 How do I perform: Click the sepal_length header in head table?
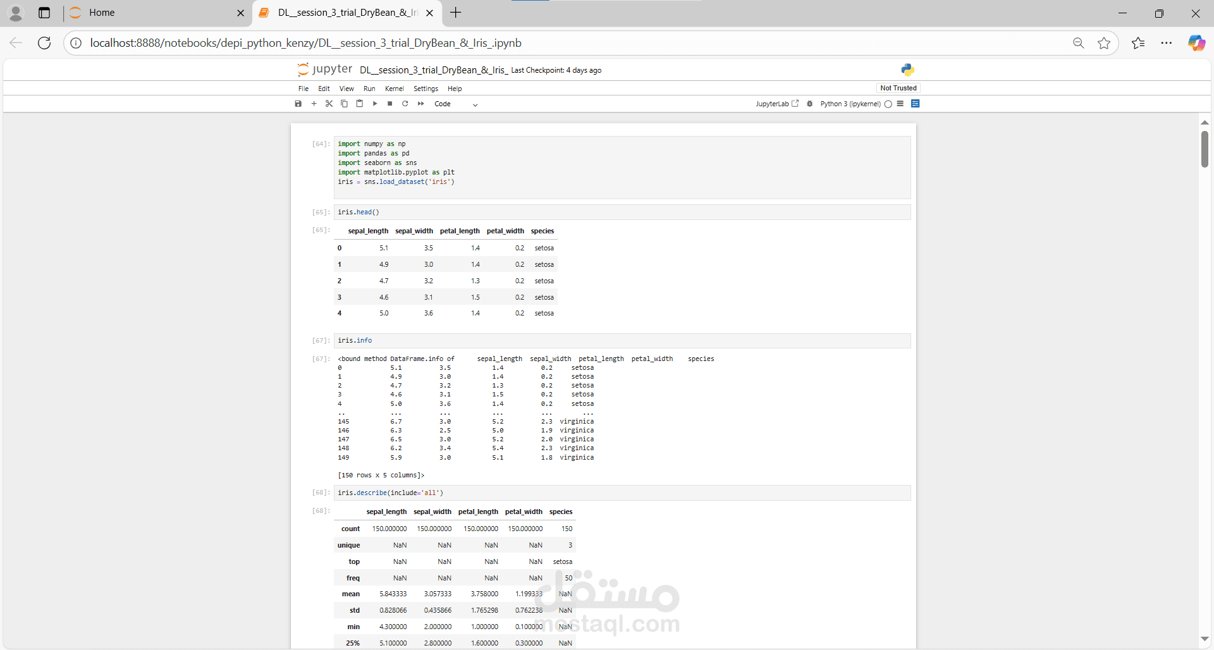click(x=368, y=231)
